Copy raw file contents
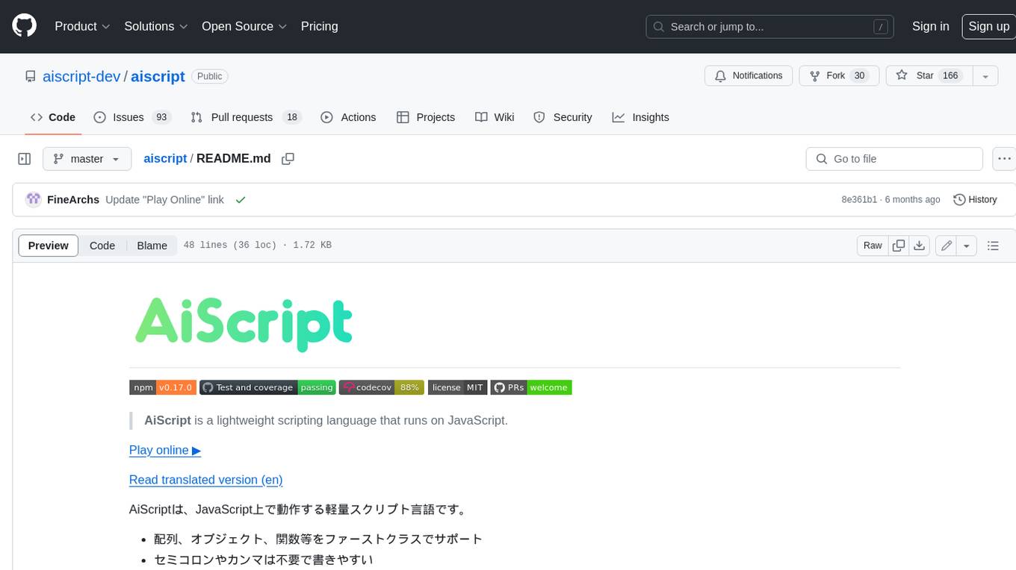This screenshot has height=570, width=1016. [899, 245]
